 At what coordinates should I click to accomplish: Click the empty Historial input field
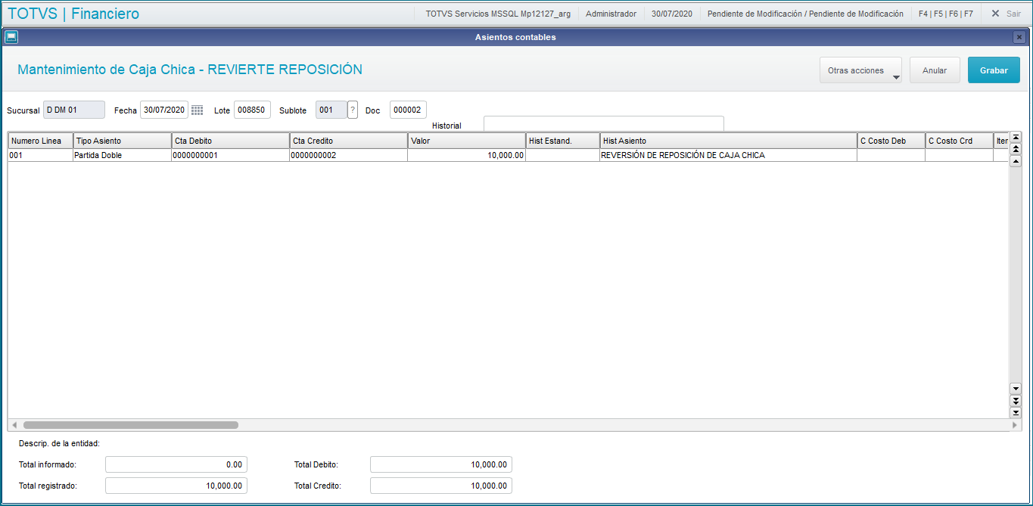click(x=604, y=124)
